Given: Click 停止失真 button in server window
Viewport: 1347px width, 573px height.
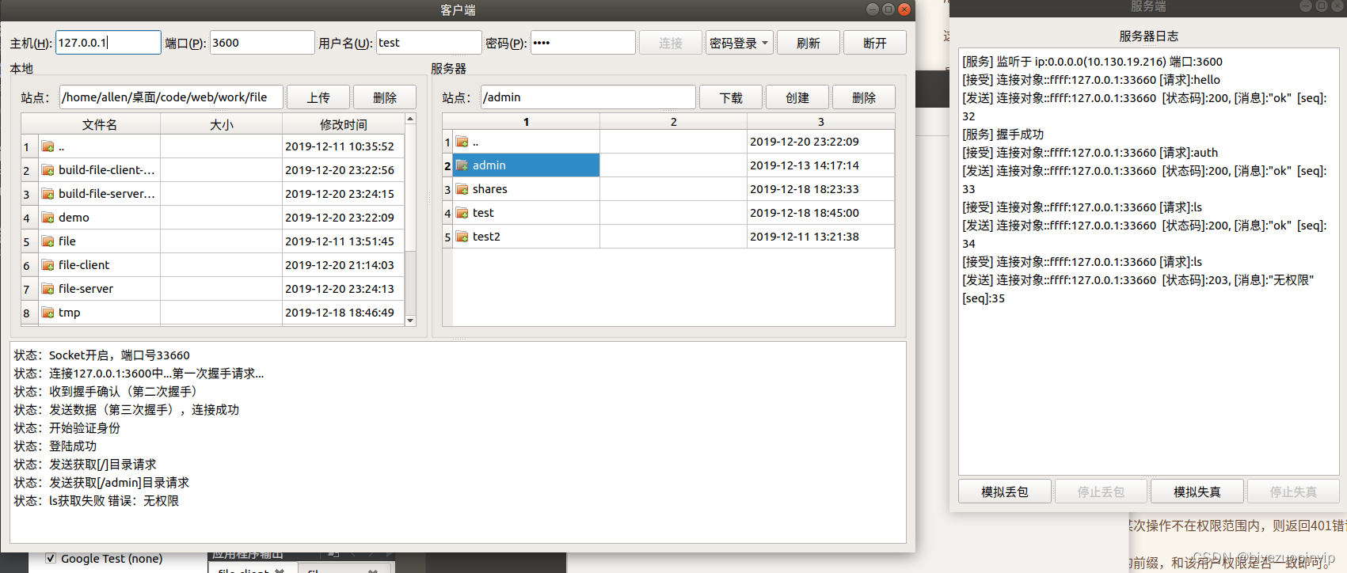Looking at the screenshot, I should 1294,491.
